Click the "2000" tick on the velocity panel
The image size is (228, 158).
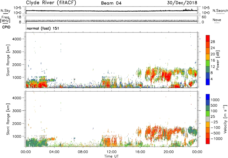tap(17, 123)
